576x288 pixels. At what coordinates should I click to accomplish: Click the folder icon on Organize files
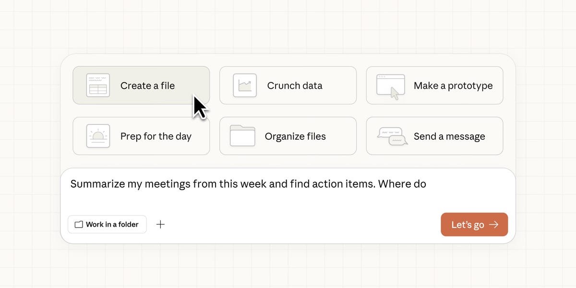click(242, 136)
